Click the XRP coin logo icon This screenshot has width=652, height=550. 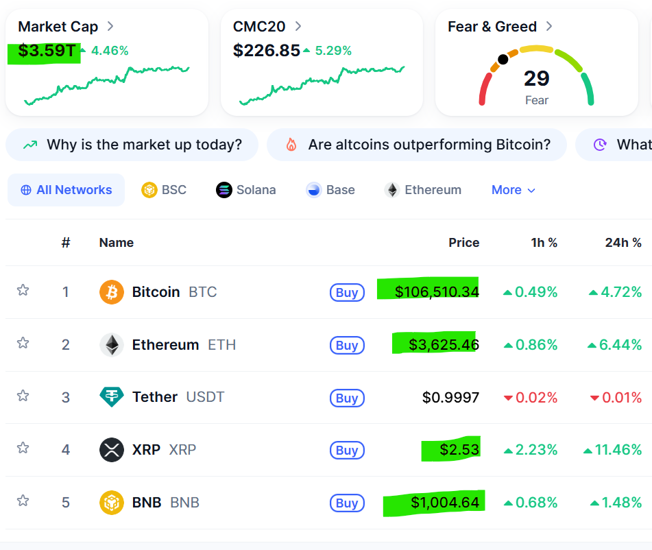click(112, 450)
